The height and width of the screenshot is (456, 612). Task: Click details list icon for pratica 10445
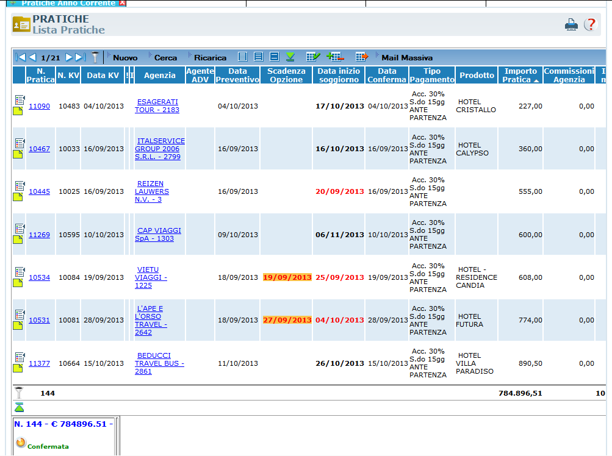[x=20, y=186]
